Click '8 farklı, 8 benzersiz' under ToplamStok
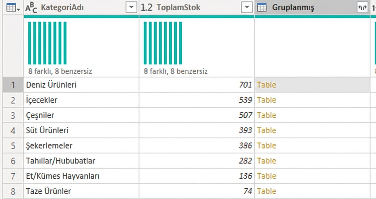This screenshot has height=199, width=376. [x=176, y=71]
